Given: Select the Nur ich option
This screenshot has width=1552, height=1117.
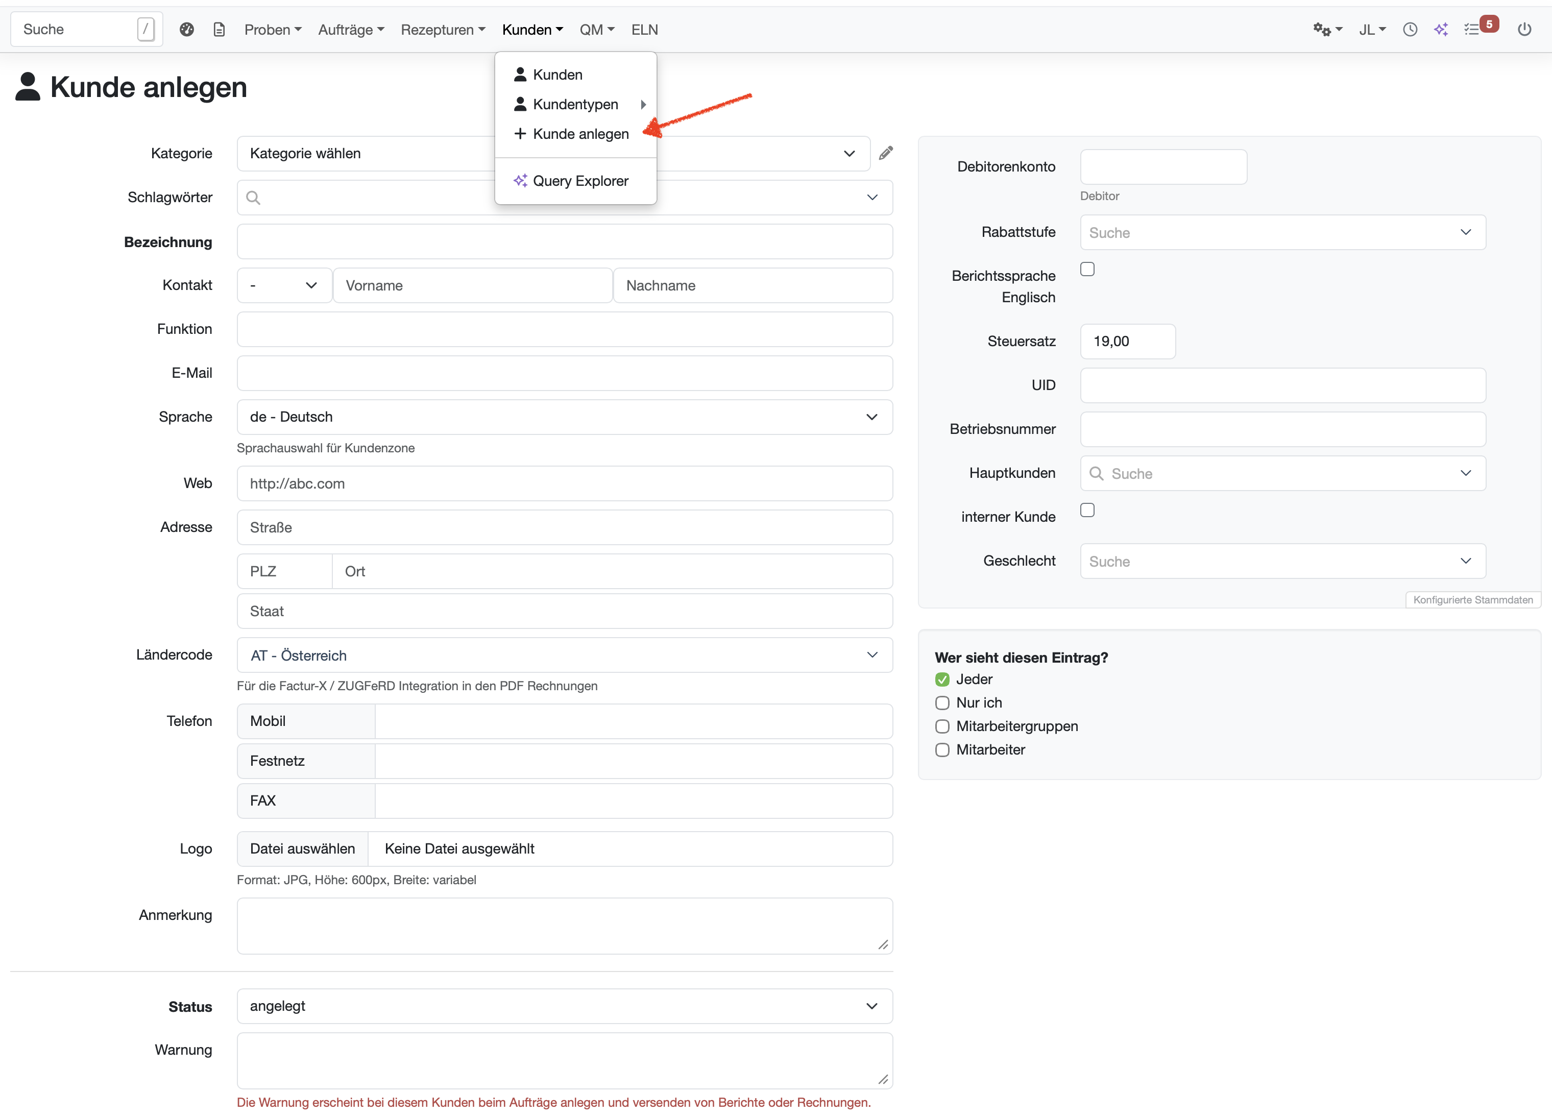Looking at the screenshot, I should (942, 703).
